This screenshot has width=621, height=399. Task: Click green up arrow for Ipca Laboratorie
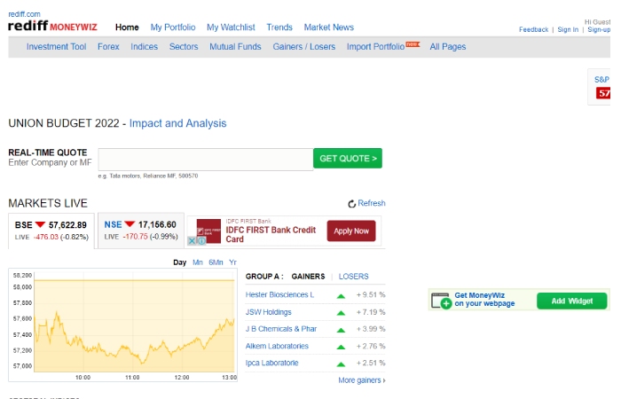click(341, 364)
